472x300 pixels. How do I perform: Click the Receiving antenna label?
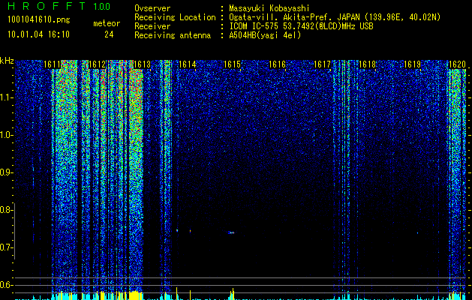(x=173, y=35)
